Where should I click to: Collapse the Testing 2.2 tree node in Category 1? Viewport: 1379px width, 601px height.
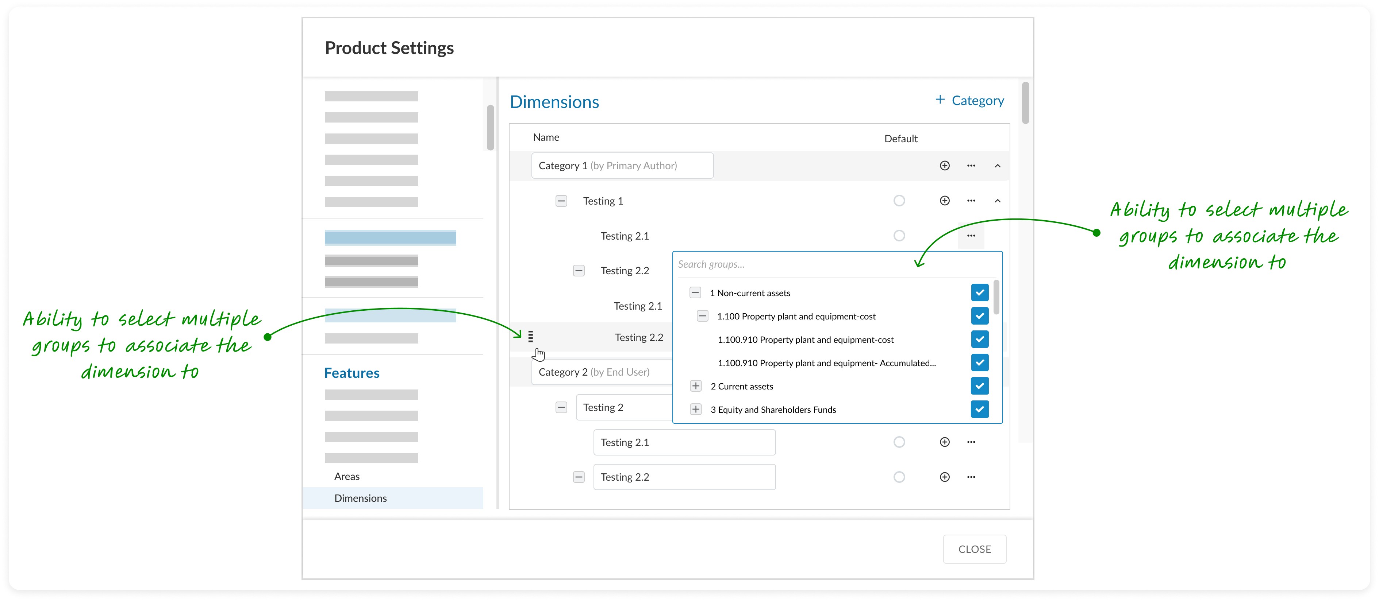pyautogui.click(x=579, y=271)
